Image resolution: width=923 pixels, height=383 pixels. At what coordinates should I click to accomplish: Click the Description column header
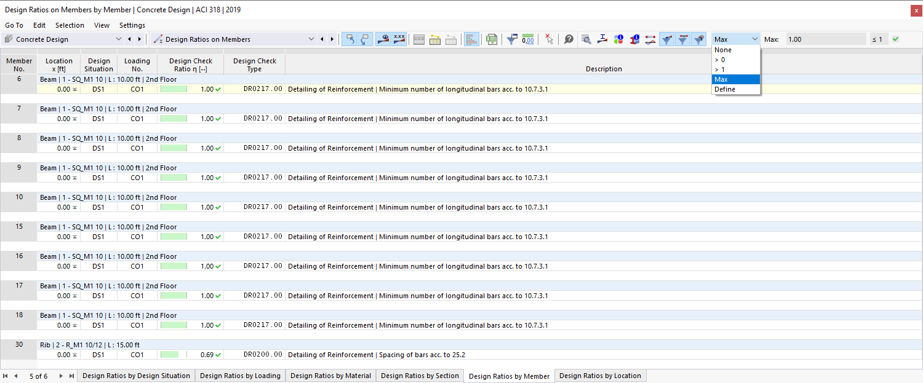click(x=604, y=65)
